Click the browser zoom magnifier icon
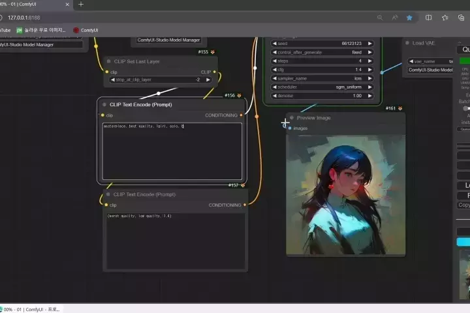470x313 pixels. [x=380, y=18]
